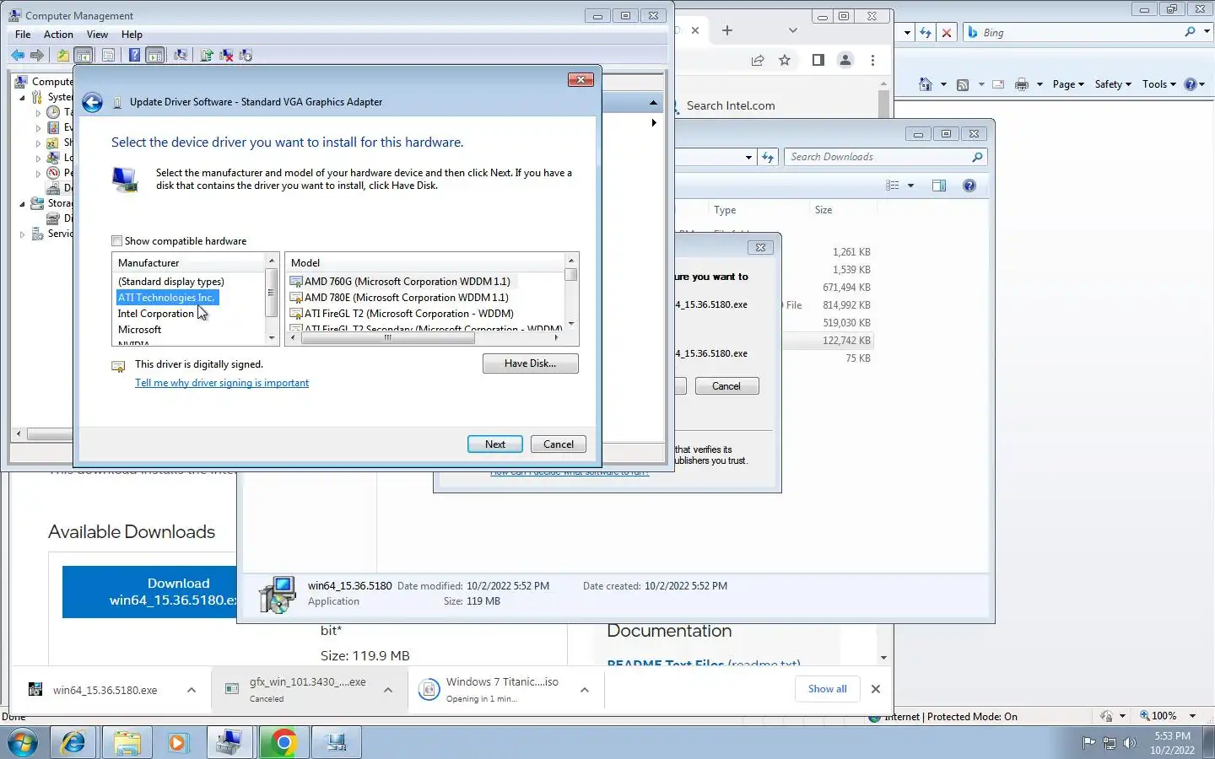This screenshot has height=759, width=1215.
Task: Click Internet Explorer's Home icon
Action: (926, 84)
